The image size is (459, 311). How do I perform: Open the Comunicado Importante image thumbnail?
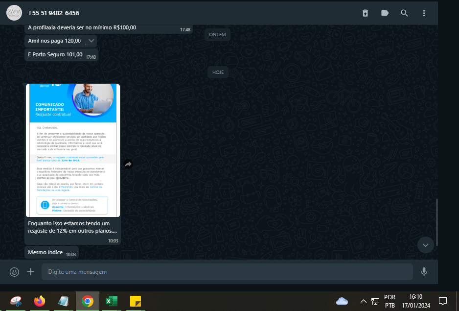pos(72,150)
